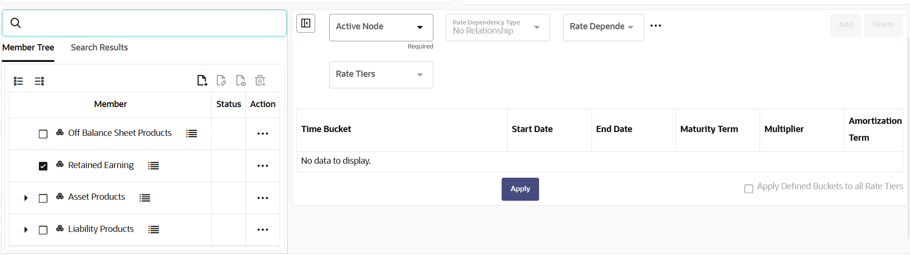The width and height of the screenshot is (910, 255).
Task: Open list icon beside Retained Earning
Action: coord(153,166)
